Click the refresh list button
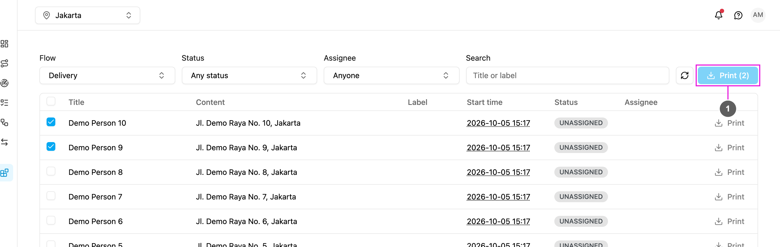 click(685, 75)
